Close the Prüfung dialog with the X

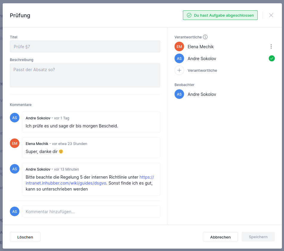pyautogui.click(x=271, y=15)
